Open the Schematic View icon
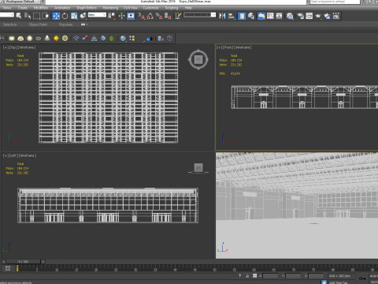The width and height of the screenshot is (378, 284). click(279, 16)
